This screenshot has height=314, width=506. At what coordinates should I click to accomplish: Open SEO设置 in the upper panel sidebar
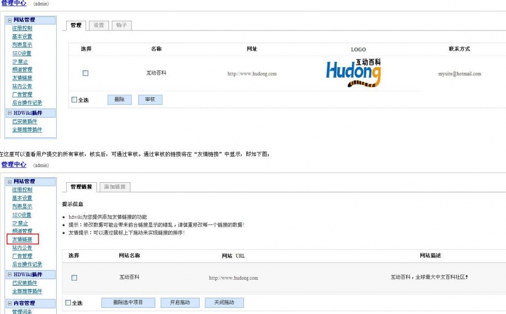(x=22, y=53)
